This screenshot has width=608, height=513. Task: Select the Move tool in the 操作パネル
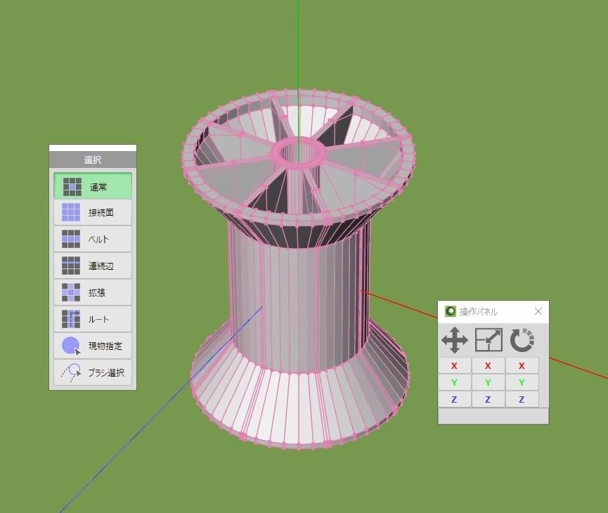coord(454,340)
